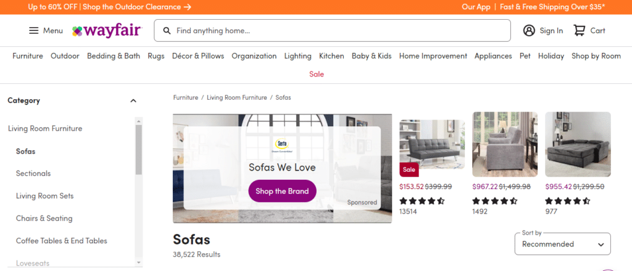Collapse the Category section chevron

click(x=133, y=100)
